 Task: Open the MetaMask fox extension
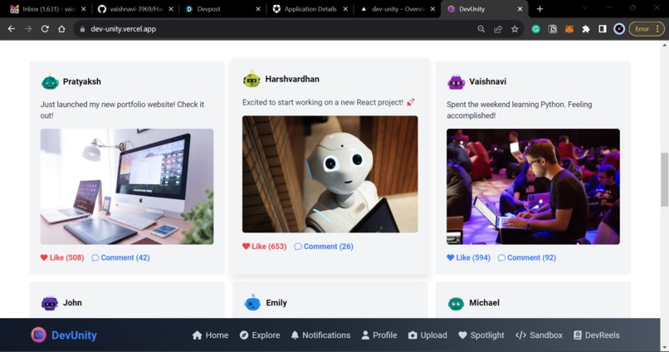[x=569, y=29]
